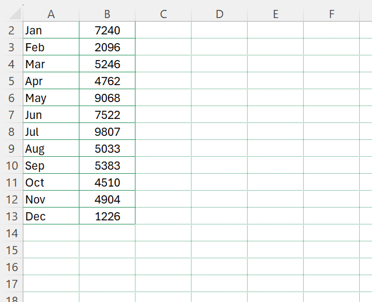The height and width of the screenshot is (302, 372).
Task: Select the value 4904
Action: (107, 199)
